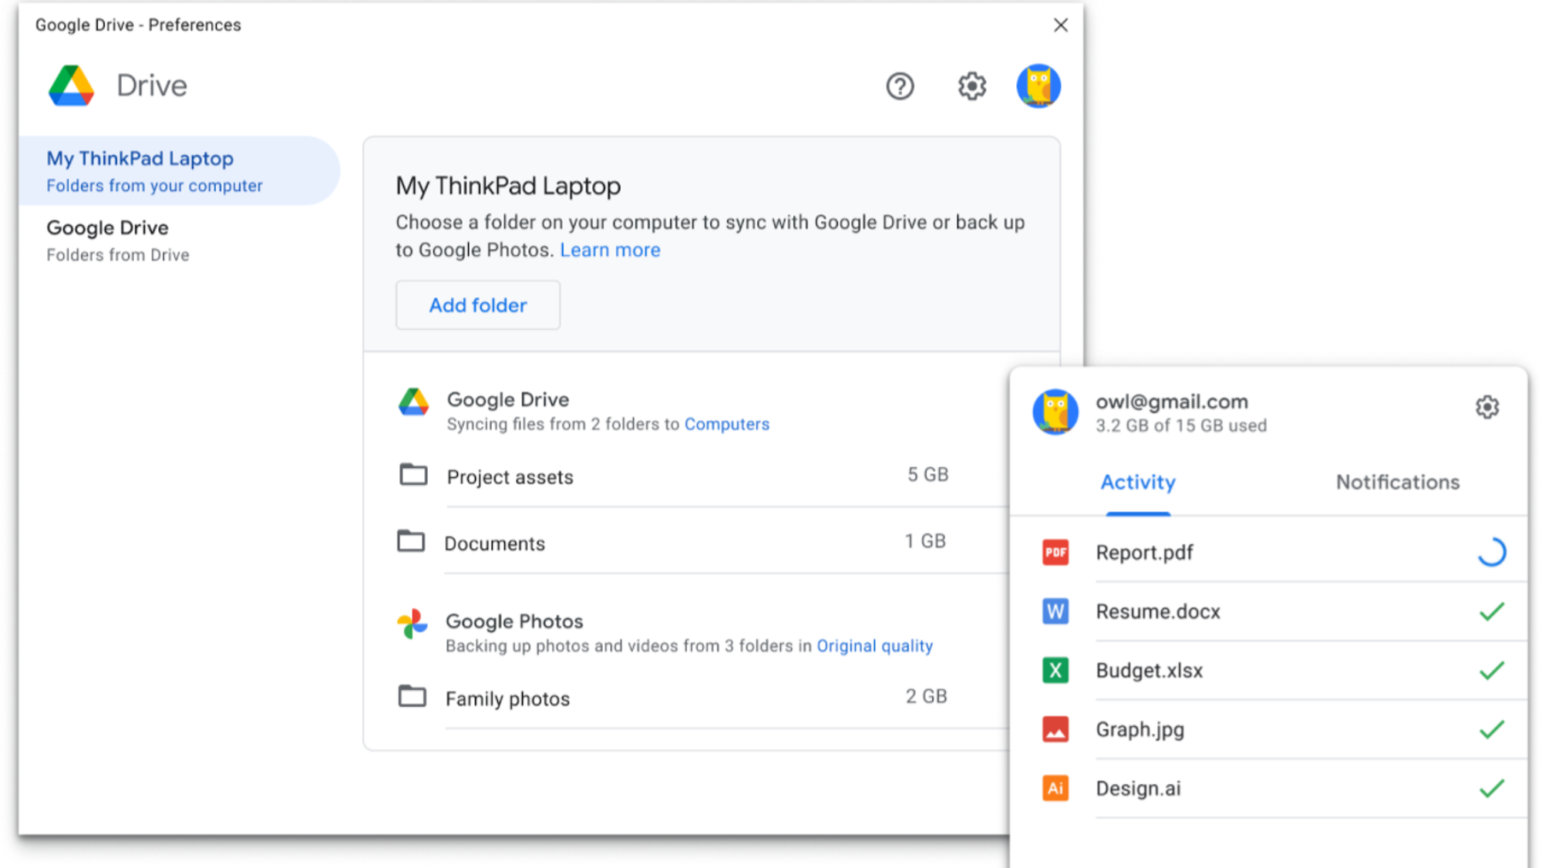Image resolution: width=1542 pixels, height=868 pixels.
Task: Open Preferences settings gear in header
Action: click(971, 86)
